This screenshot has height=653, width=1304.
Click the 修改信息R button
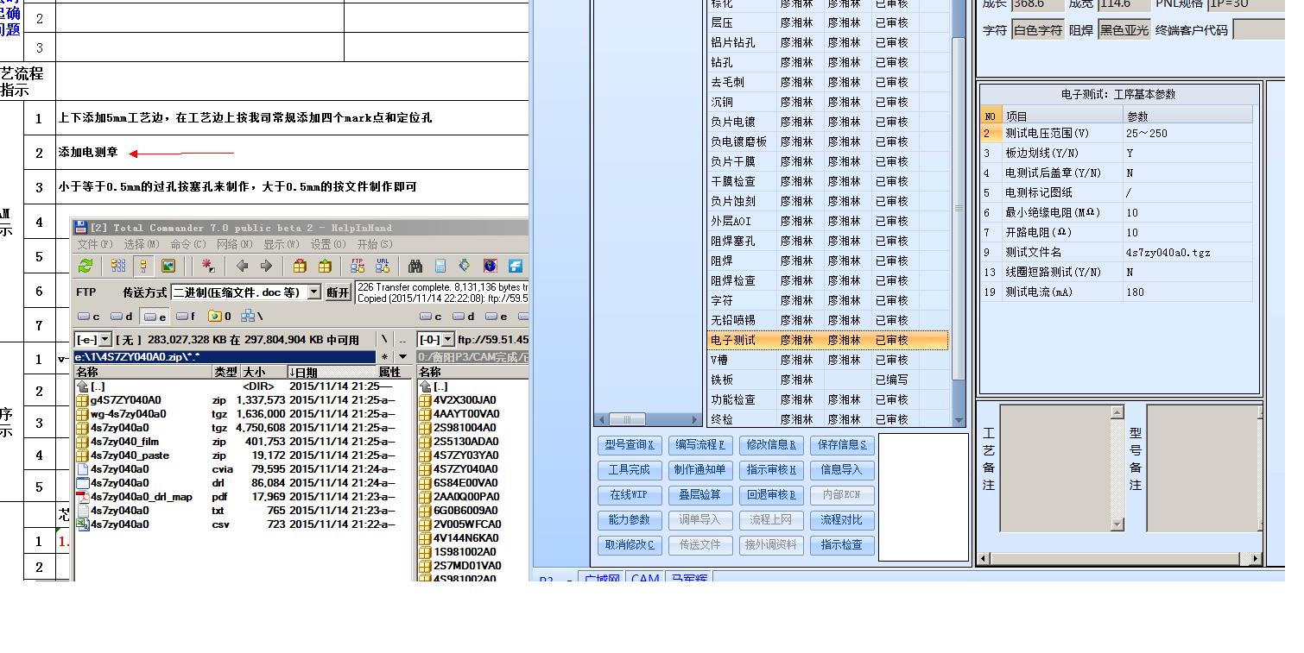pos(771,445)
